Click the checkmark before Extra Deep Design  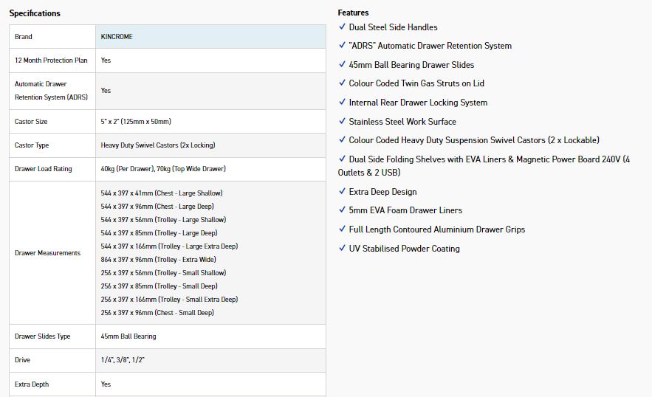click(342, 191)
